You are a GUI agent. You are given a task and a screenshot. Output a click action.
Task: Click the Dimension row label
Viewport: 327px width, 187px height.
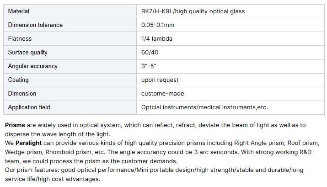point(22,94)
